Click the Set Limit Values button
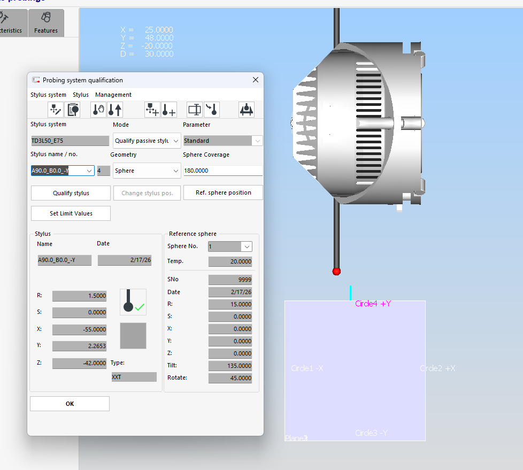The width and height of the screenshot is (523, 470). pyautogui.click(x=71, y=213)
